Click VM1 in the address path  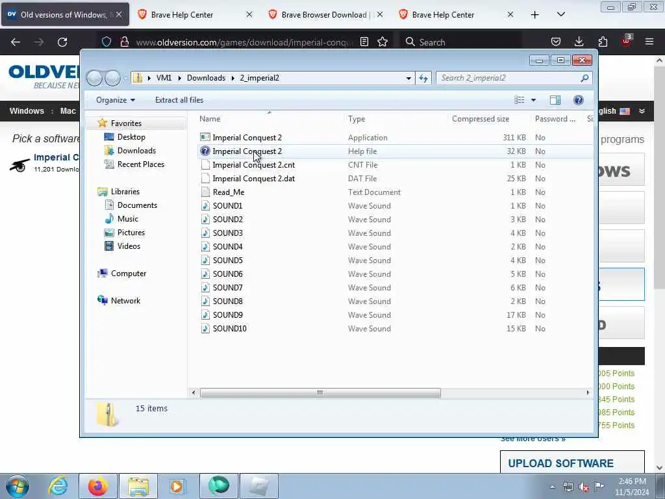[164, 78]
